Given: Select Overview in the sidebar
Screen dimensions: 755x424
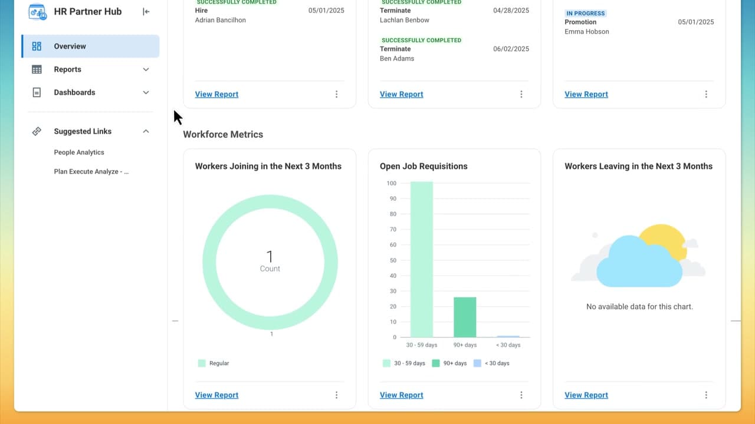Looking at the screenshot, I should tap(90, 46).
